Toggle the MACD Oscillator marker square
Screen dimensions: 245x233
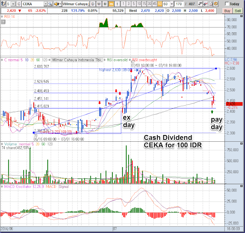[x=2, y=187]
